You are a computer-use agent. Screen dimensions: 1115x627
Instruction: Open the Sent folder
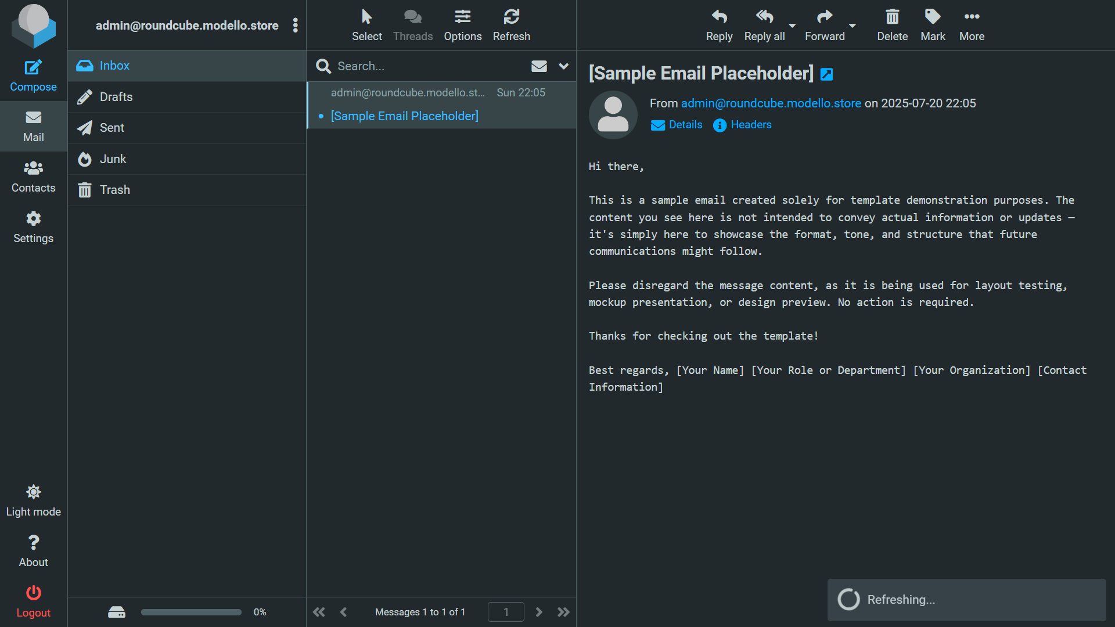187,128
